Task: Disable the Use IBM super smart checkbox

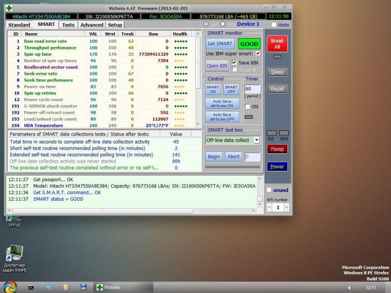Action: point(258,53)
